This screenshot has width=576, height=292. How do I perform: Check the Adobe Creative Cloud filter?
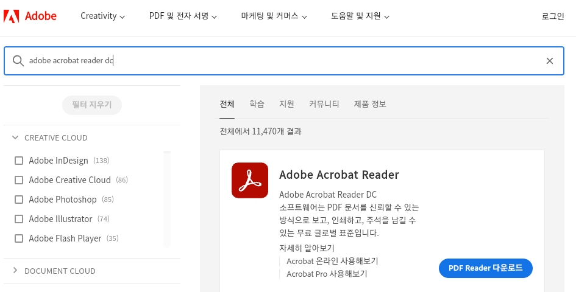19,180
